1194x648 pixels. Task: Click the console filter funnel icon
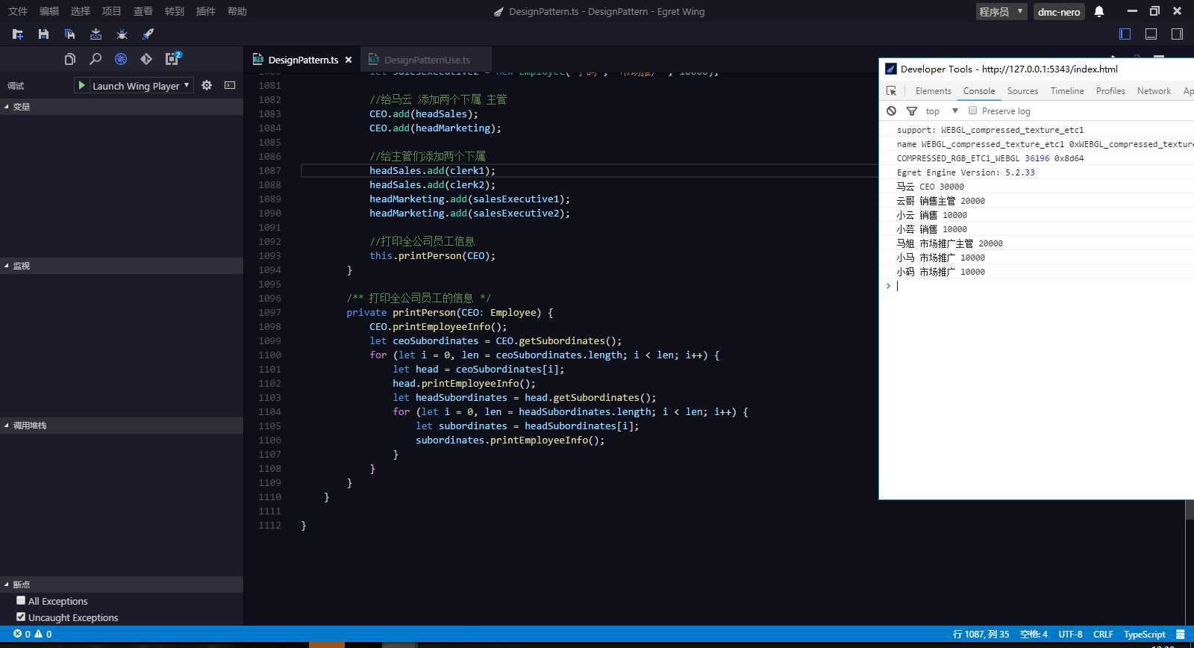click(x=912, y=110)
